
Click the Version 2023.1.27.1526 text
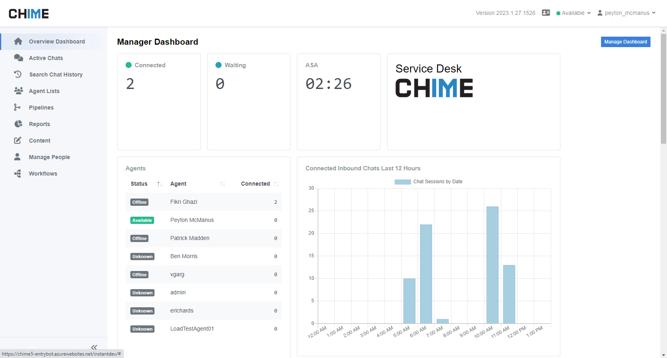pos(505,13)
